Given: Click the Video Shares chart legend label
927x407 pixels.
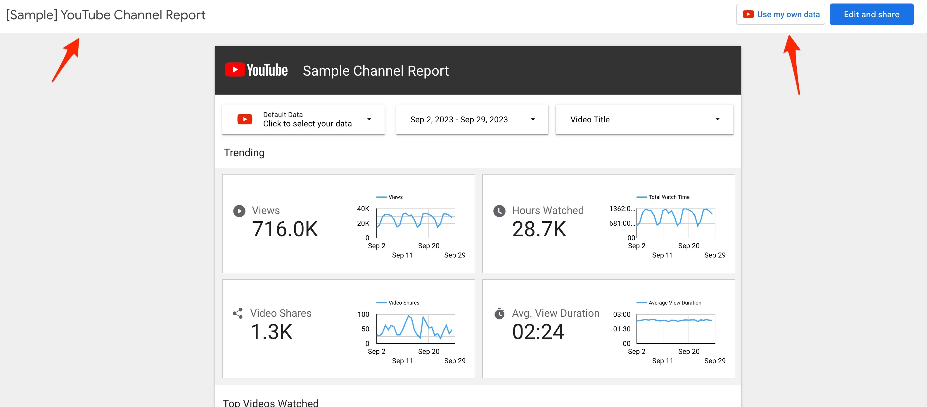Looking at the screenshot, I should (x=403, y=303).
